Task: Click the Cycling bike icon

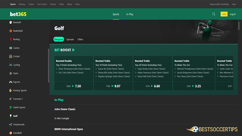Action: [x=11, y=65]
